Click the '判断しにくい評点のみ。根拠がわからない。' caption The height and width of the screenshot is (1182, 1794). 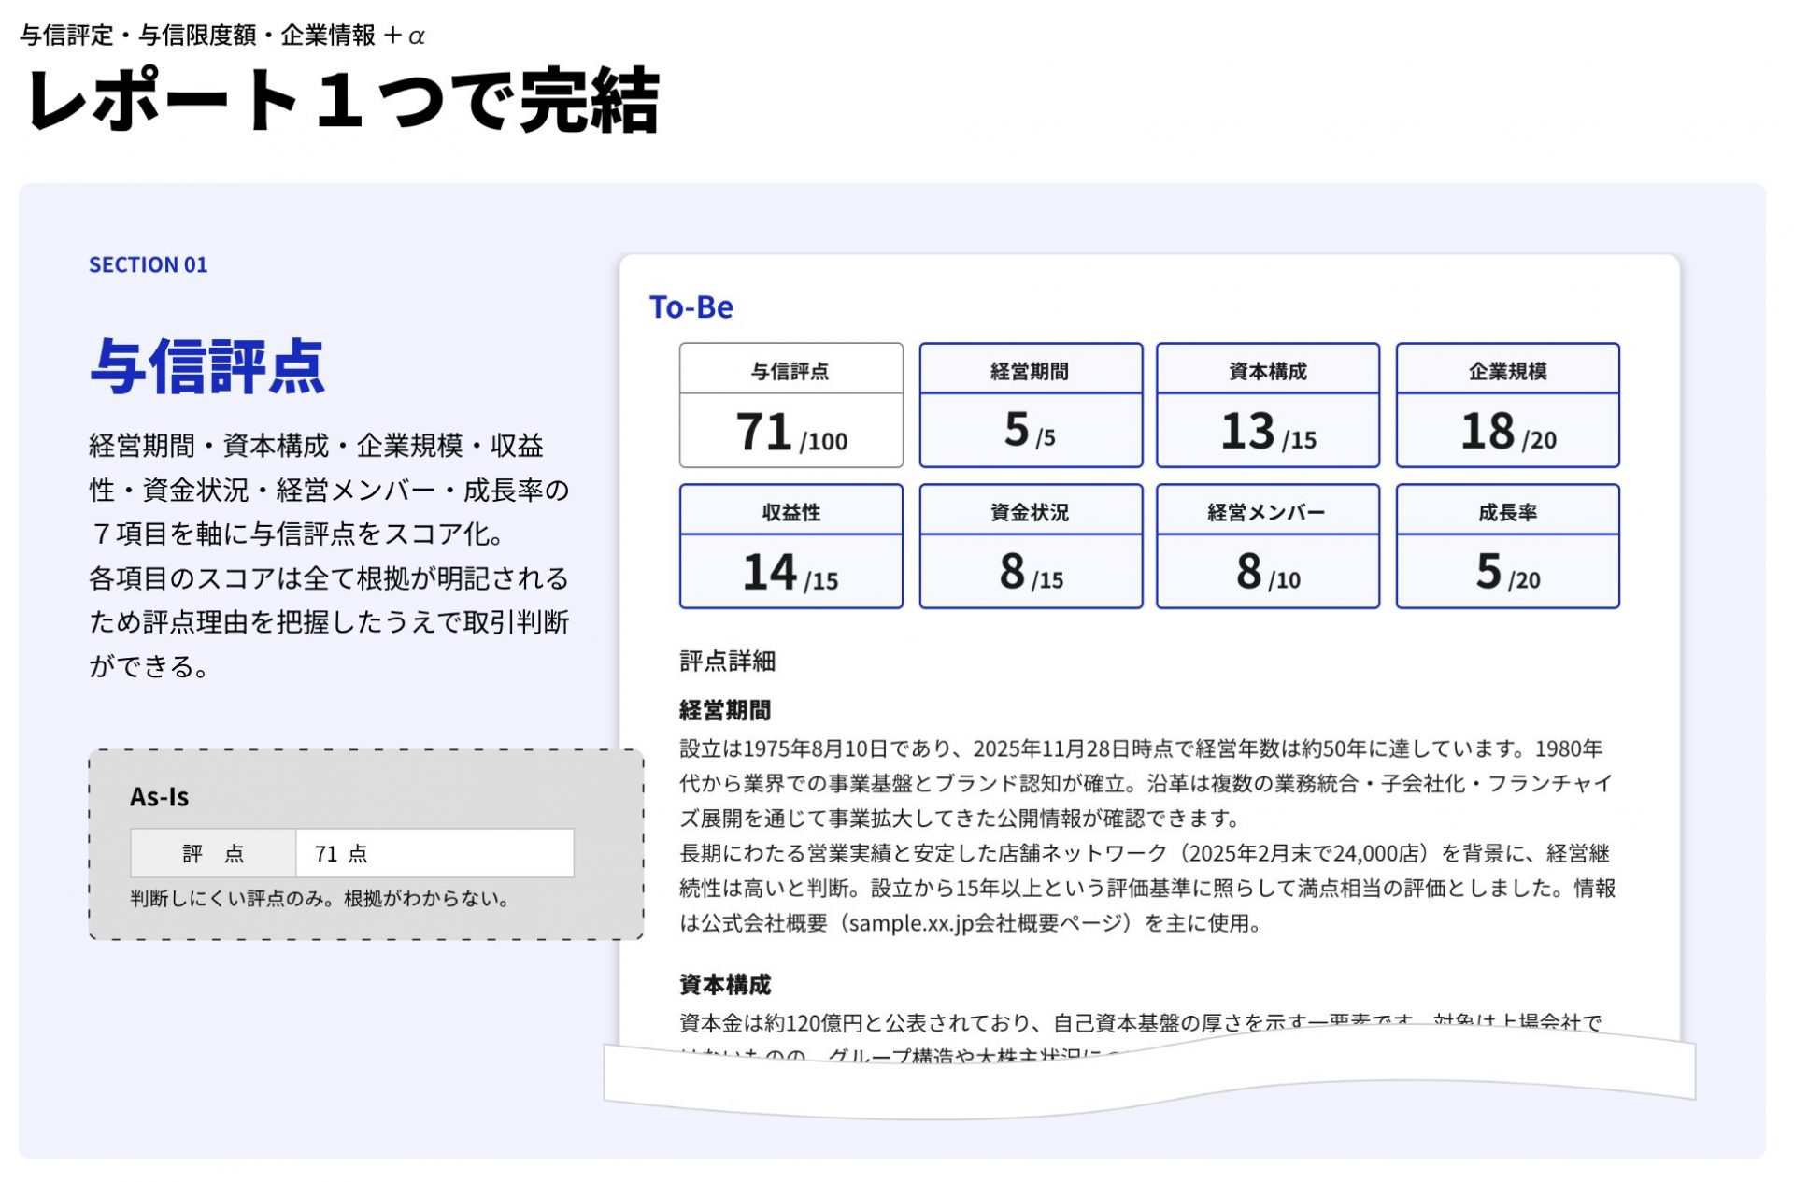click(x=320, y=899)
